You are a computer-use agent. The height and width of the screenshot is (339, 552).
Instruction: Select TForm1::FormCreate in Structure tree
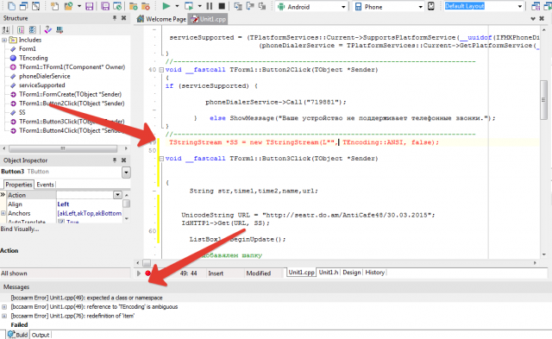tap(71, 94)
